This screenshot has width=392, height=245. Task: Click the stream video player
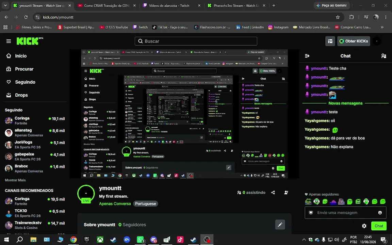pos(184,114)
